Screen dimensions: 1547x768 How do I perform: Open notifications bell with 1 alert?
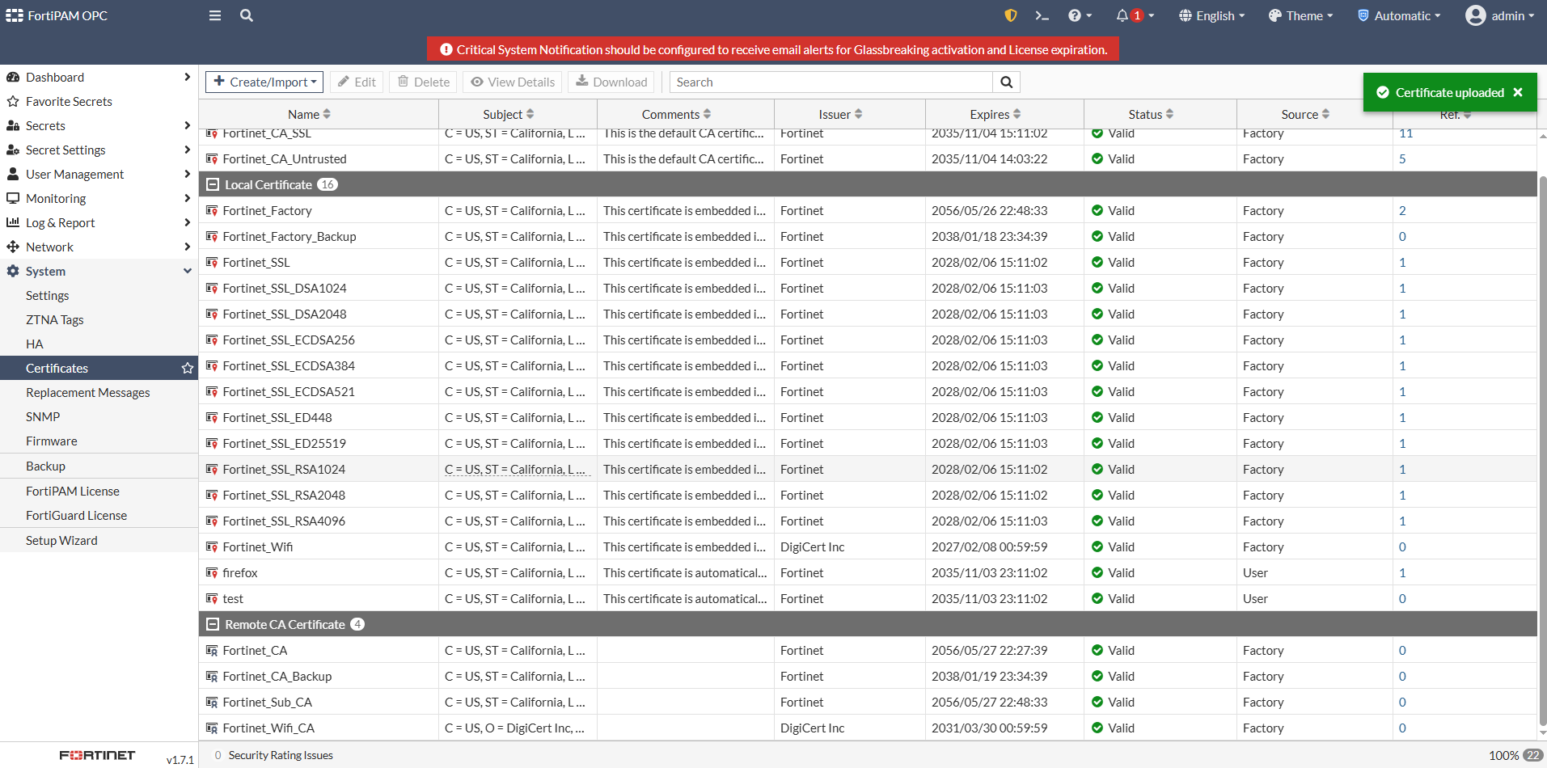(1135, 15)
